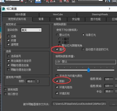Viewport: 117px width, 111px height.
Task: Click the 半径 field showing 30.0
Action: pos(109,91)
